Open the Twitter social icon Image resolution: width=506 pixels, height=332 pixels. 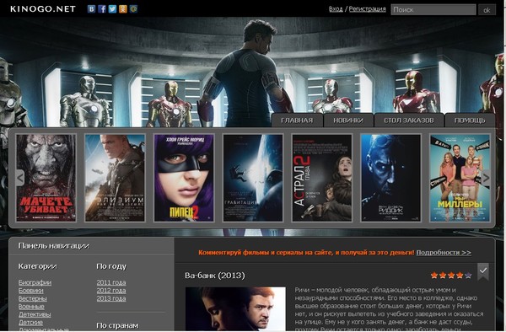point(112,9)
